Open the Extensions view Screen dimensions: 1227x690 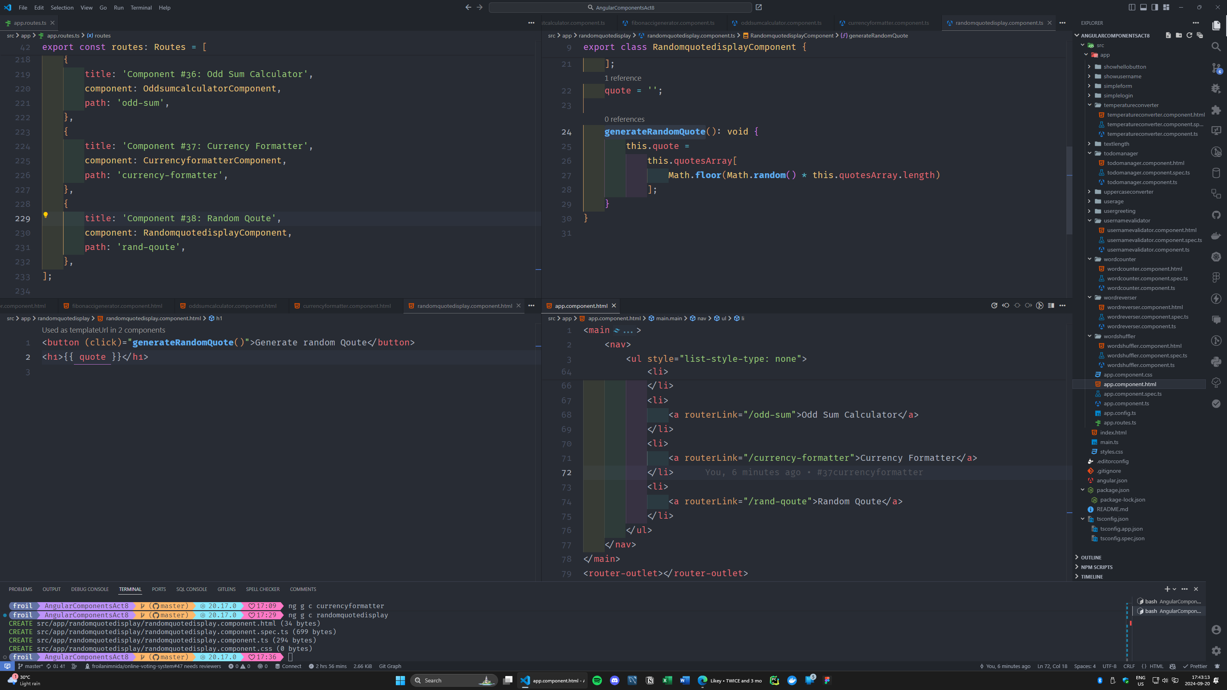click(x=1216, y=110)
